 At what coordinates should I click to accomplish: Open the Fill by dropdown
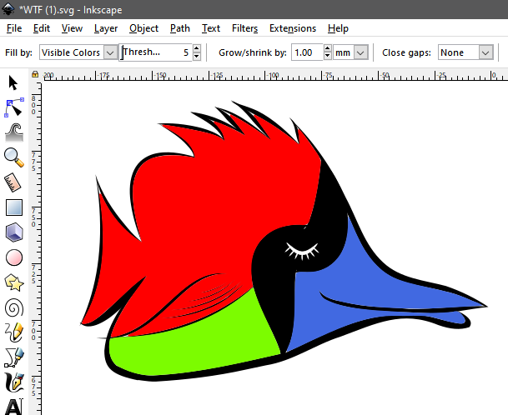(x=79, y=52)
